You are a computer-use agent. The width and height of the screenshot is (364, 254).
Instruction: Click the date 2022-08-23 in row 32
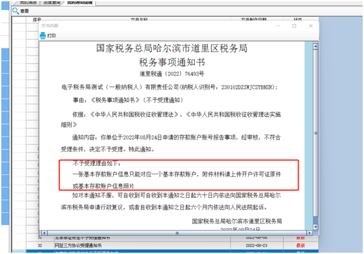click(x=256, y=246)
